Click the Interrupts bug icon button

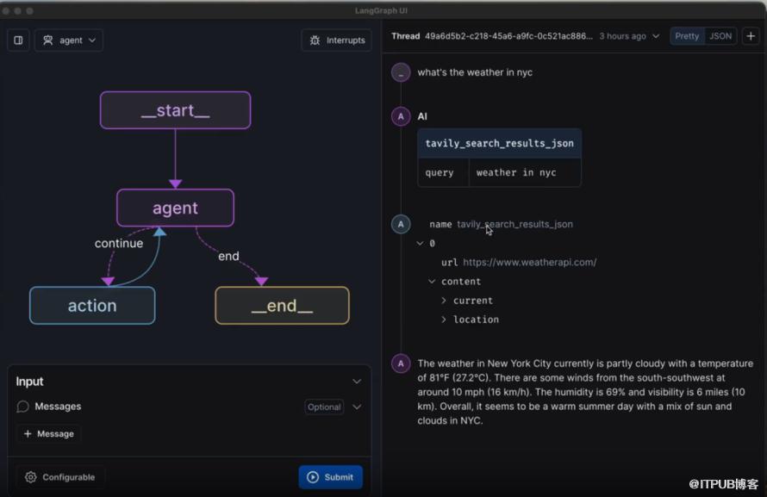(337, 40)
